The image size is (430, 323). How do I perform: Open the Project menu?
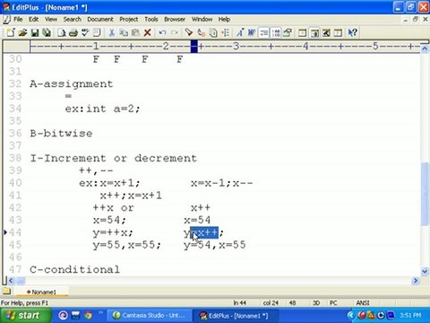pyautogui.click(x=129, y=19)
